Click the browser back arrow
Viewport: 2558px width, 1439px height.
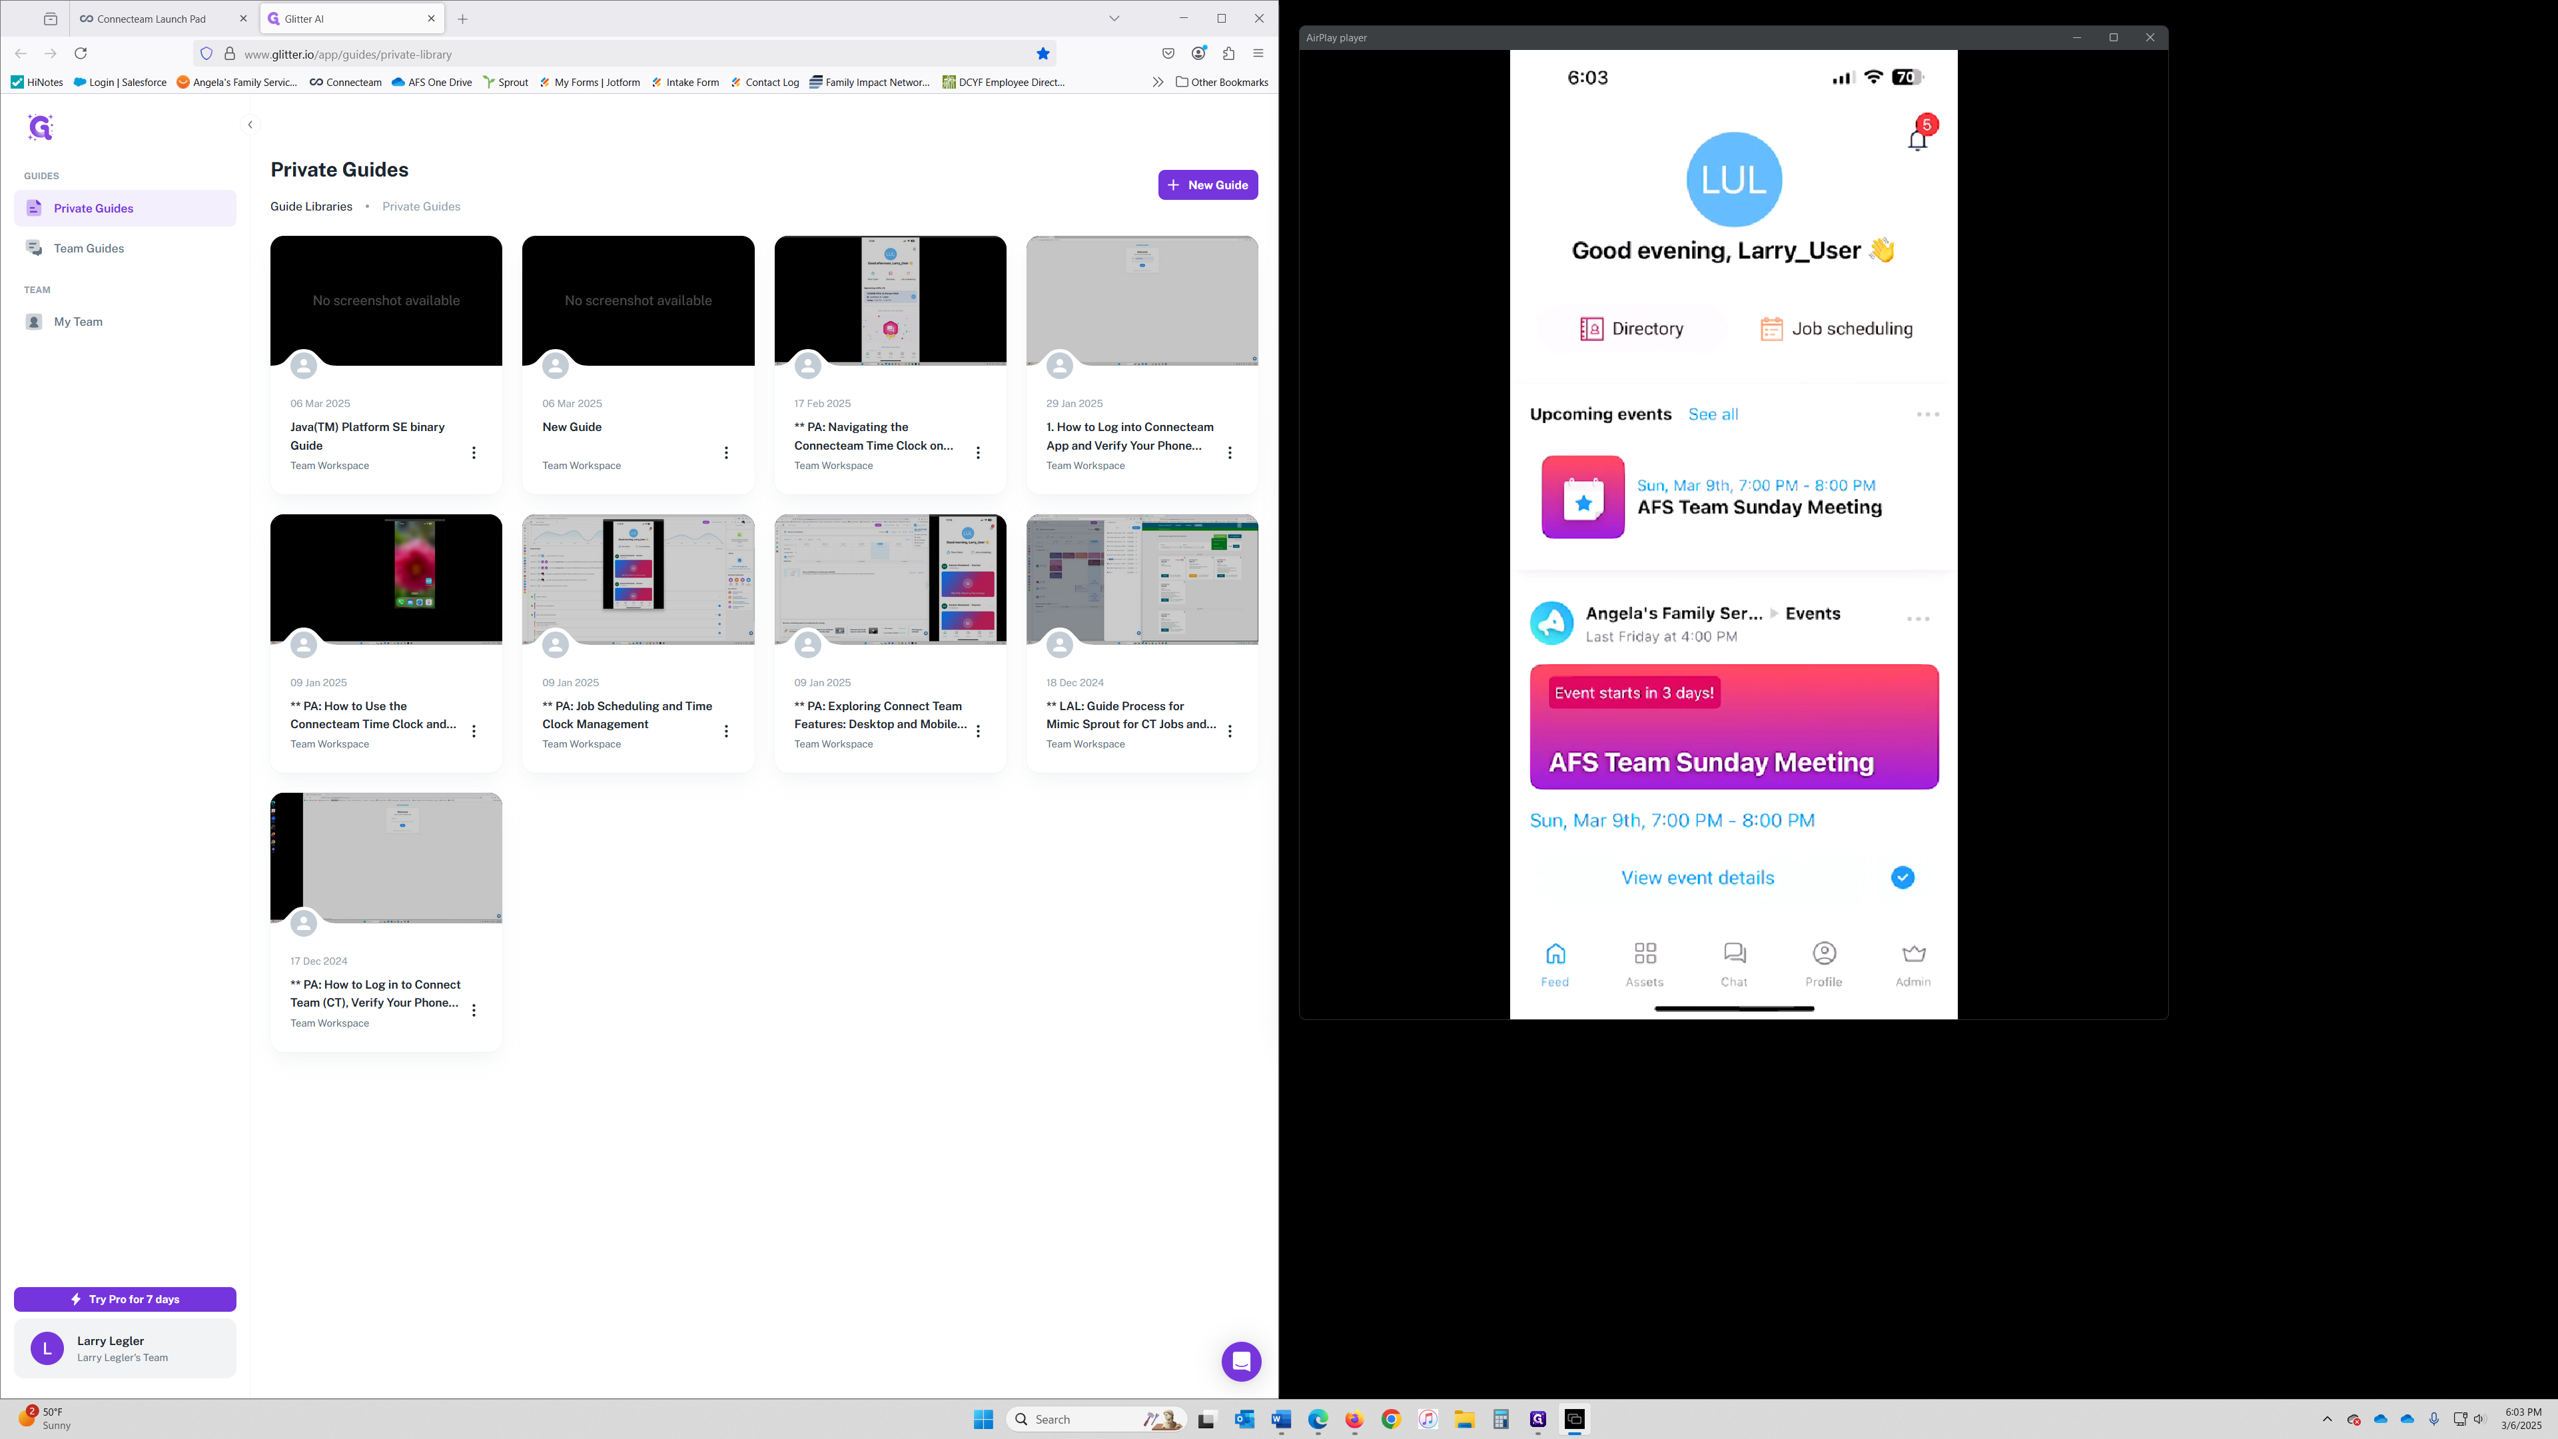point(21,53)
